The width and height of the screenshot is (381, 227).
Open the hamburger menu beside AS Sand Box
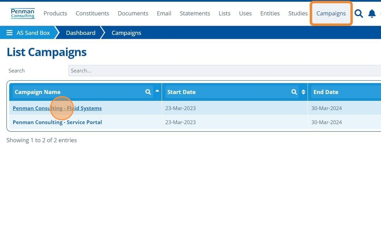(10, 33)
